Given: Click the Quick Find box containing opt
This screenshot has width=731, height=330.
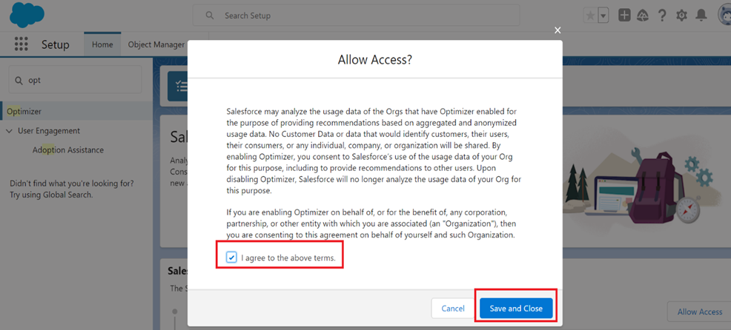Looking at the screenshot, I should [x=75, y=80].
